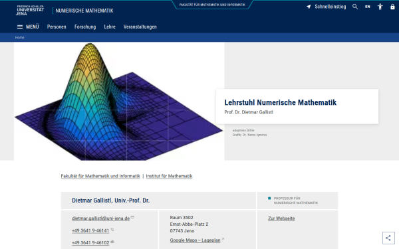Click email dietmar.gallistl@uni-jena.de

(101, 218)
